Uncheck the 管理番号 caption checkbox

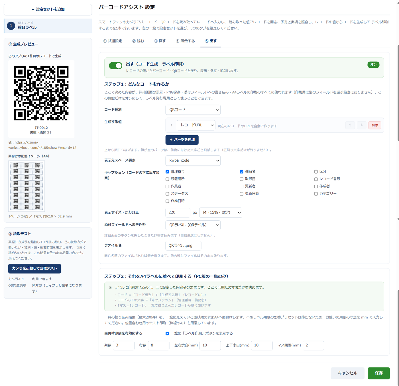[167, 172]
